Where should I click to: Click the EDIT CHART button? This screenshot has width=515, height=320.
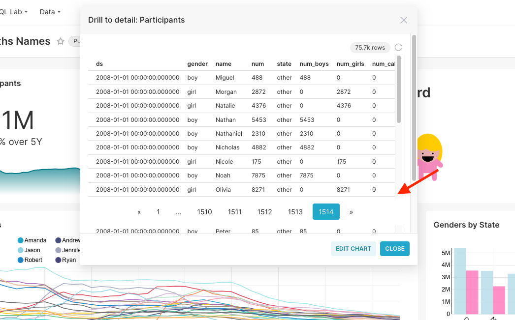[x=354, y=249]
